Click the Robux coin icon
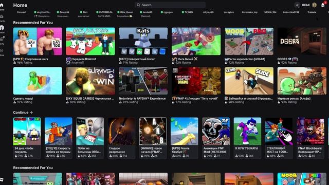329x185 pixels. [314, 5]
